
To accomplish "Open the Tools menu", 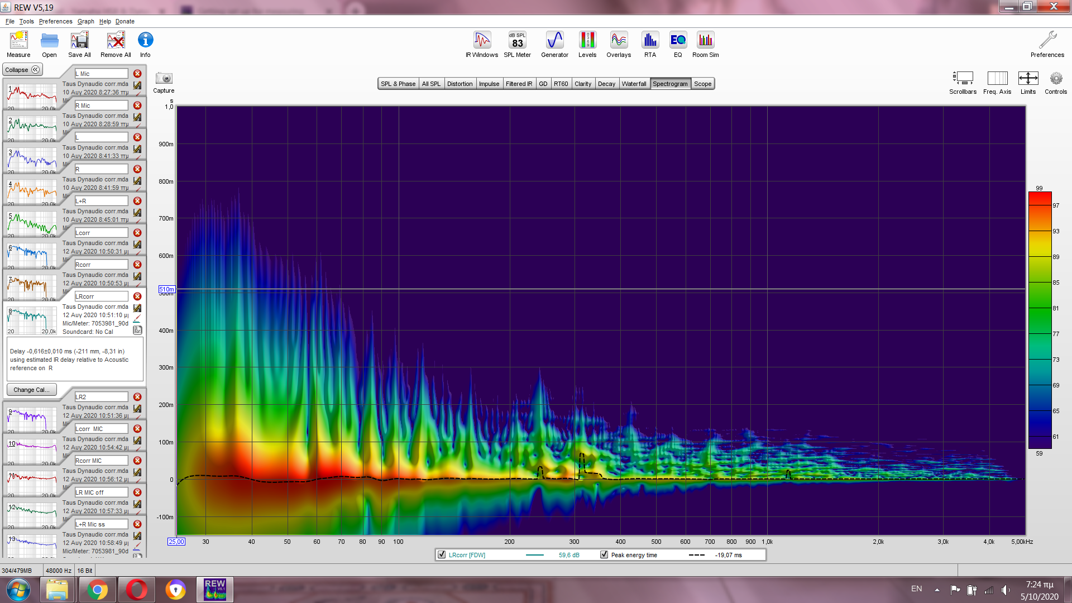I will [x=26, y=21].
